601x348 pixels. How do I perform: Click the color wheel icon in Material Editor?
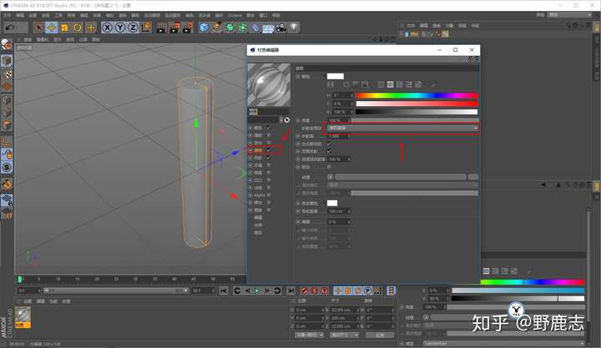(x=346, y=84)
